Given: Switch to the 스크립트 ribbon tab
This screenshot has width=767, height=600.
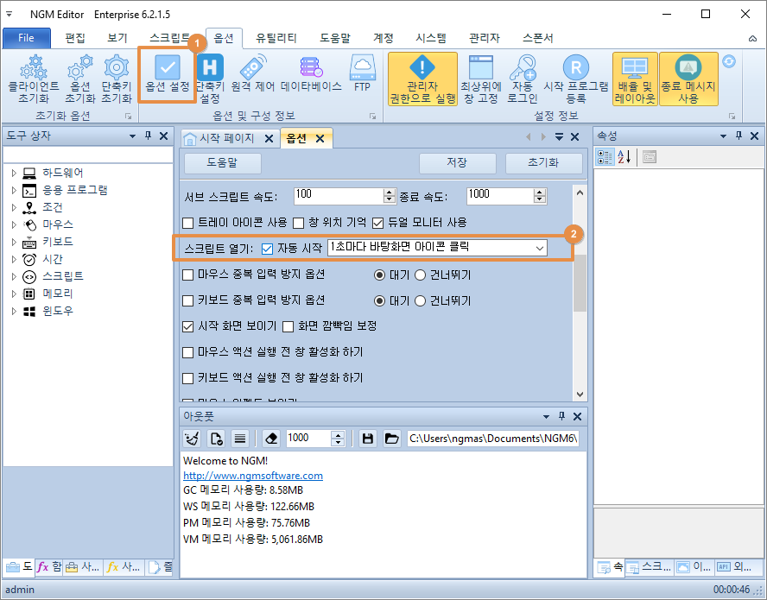Looking at the screenshot, I should (169, 38).
